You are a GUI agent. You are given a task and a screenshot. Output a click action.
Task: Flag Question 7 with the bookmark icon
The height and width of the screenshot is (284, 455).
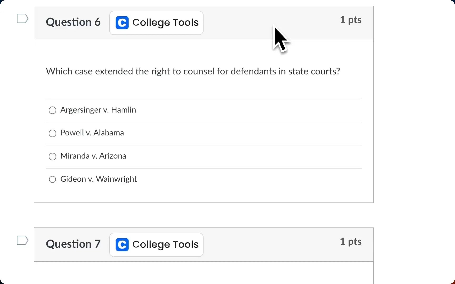pyautogui.click(x=22, y=240)
